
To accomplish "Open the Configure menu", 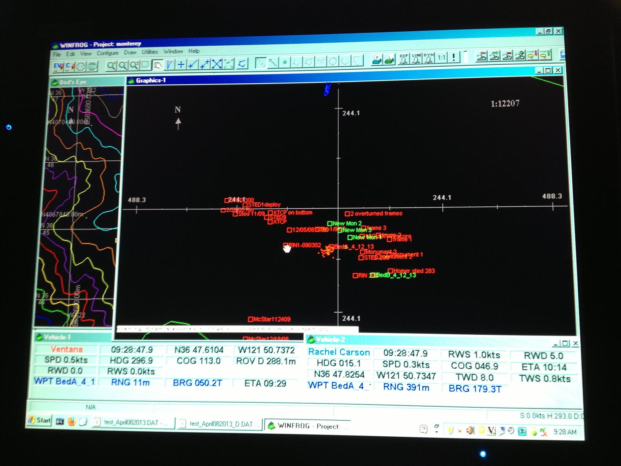I will click(x=108, y=53).
